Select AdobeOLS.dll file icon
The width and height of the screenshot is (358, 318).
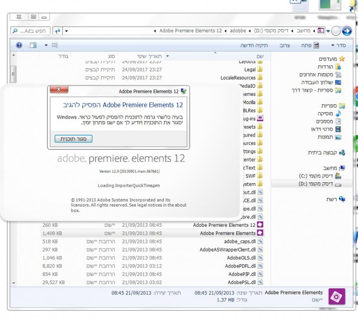tap(260, 257)
